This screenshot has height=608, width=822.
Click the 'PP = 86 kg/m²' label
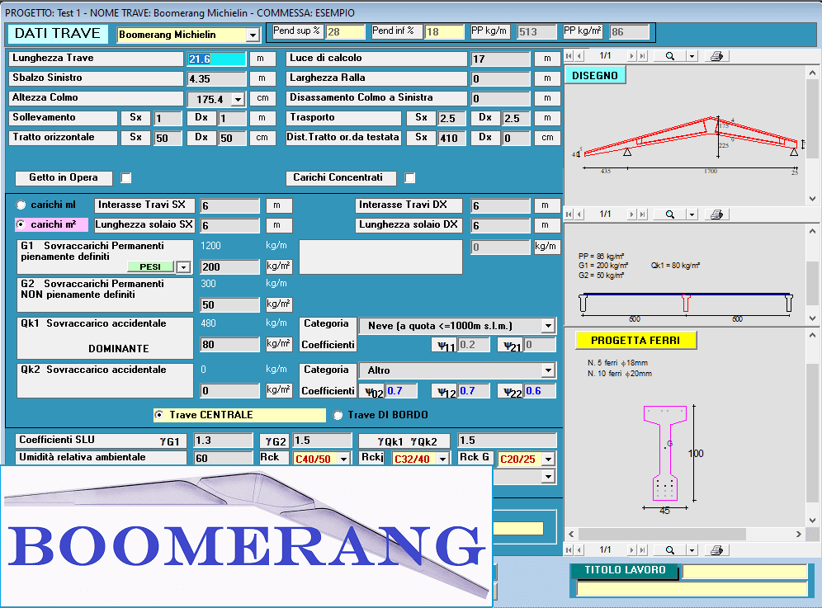(601, 257)
